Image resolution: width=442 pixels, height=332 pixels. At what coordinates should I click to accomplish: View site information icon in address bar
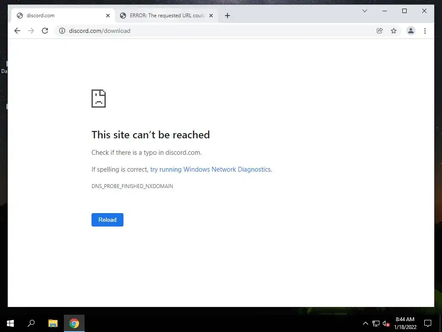[62, 31]
